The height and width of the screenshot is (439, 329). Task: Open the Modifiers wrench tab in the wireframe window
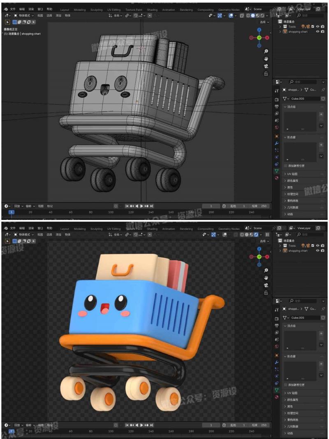point(276,142)
